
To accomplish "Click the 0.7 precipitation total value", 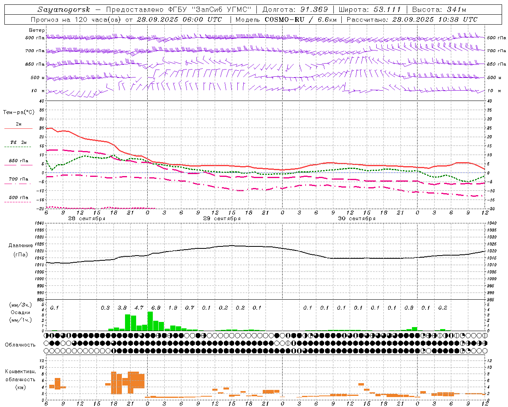I will pyautogui.click(x=190, y=308).
